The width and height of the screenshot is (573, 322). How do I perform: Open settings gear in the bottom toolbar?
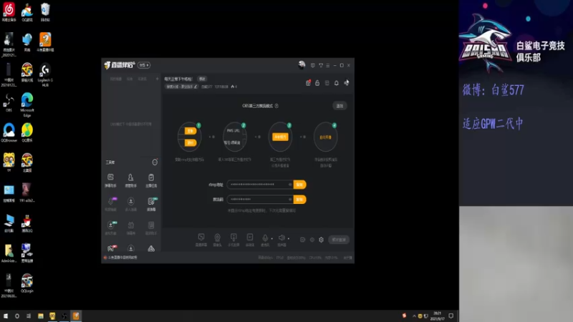(321, 240)
